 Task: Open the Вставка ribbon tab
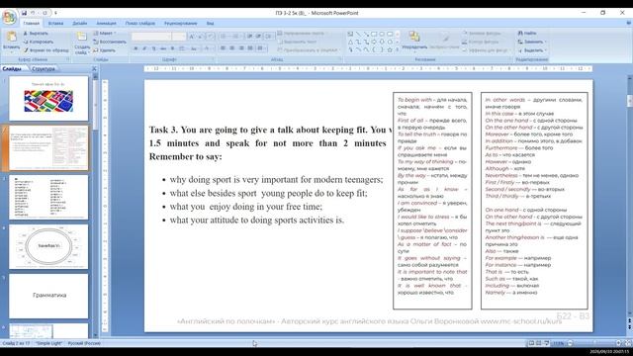[55, 24]
